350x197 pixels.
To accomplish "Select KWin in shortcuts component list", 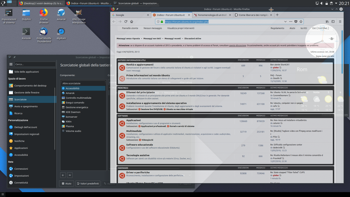I will pyautogui.click(x=83, y=121).
